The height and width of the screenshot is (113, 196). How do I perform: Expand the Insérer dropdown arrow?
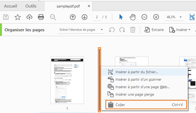189,30
